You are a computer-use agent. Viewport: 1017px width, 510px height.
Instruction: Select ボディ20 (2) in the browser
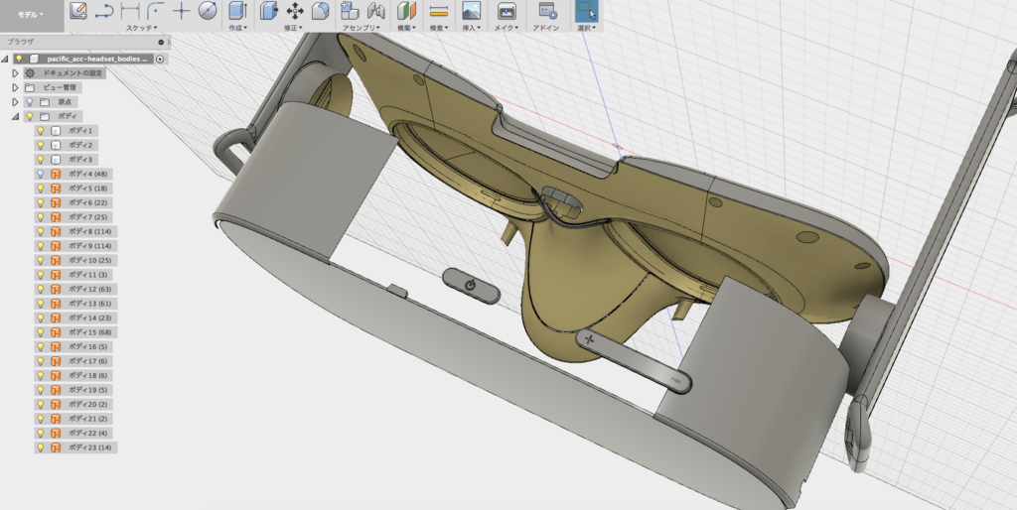tap(87, 405)
